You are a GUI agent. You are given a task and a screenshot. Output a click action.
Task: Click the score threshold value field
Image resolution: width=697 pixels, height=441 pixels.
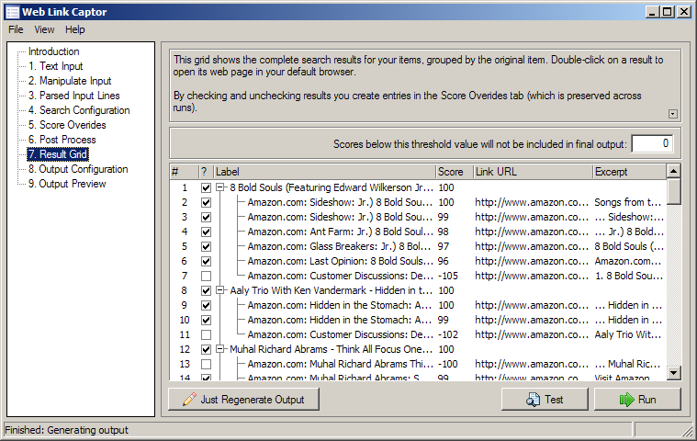click(652, 143)
